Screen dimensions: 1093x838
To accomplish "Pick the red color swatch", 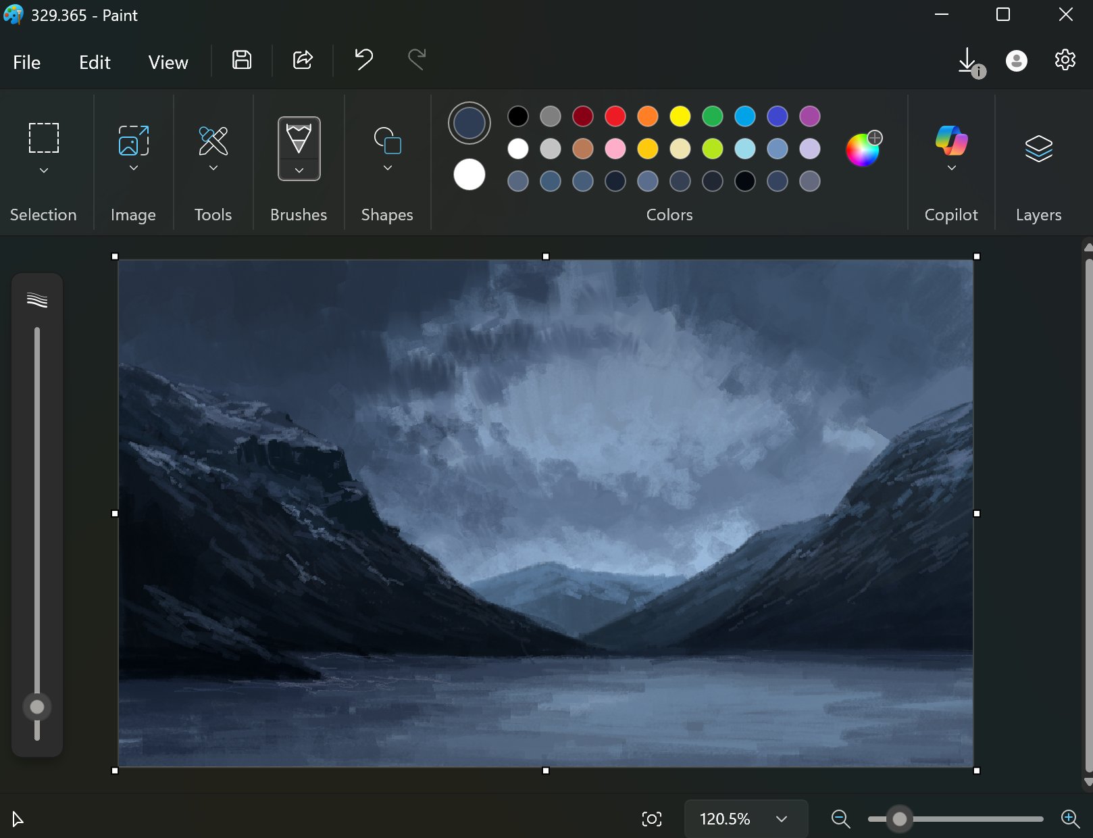I will click(x=615, y=116).
